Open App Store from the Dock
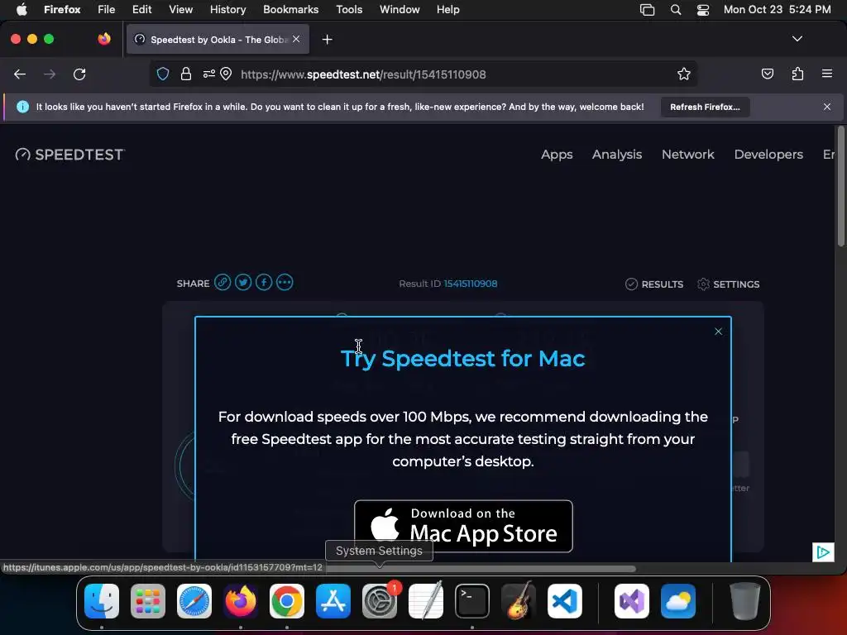The image size is (847, 635). click(333, 601)
